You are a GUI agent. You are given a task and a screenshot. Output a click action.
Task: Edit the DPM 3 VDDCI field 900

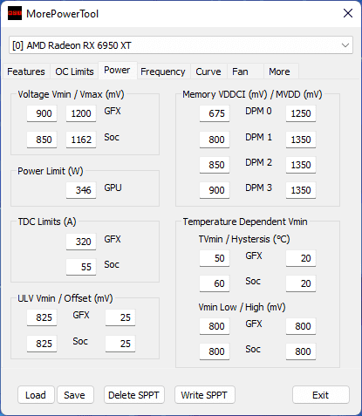point(215,190)
